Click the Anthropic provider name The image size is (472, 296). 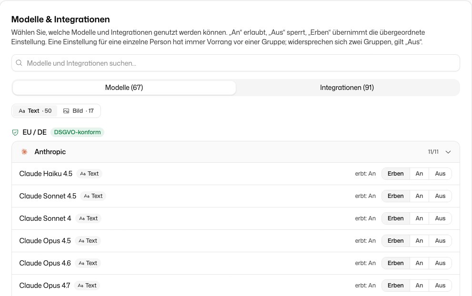[50, 152]
